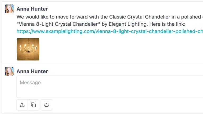
Task: Click the Message placeholder text
Action: coord(30,83)
